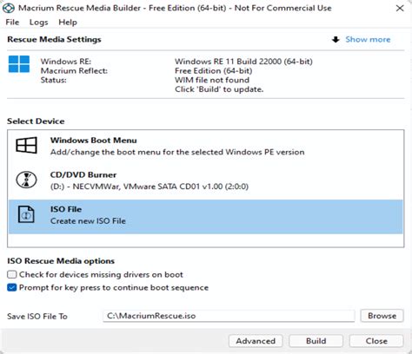Click the 'Windows RE 11 Build 22000 (64-bit)' value

tap(243, 62)
